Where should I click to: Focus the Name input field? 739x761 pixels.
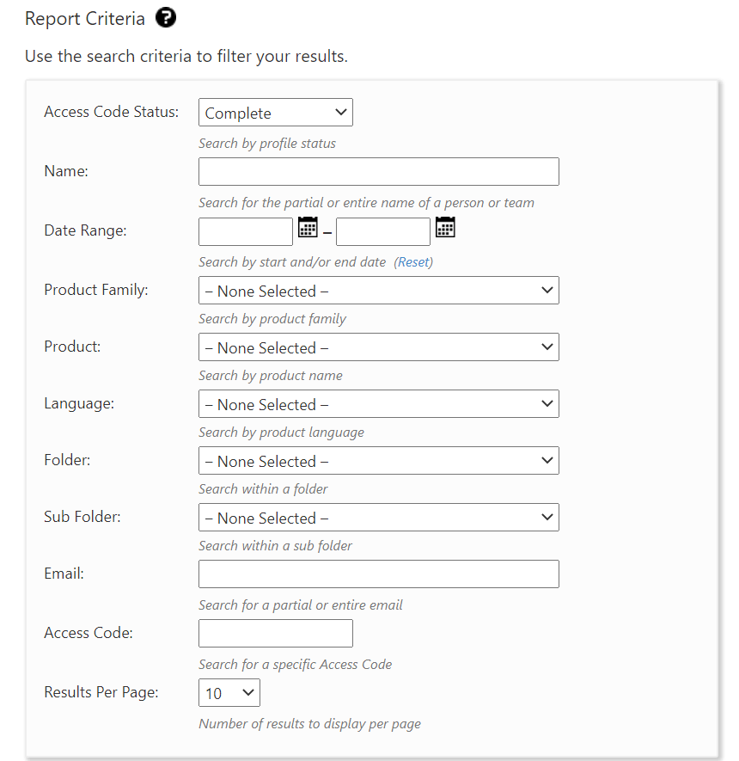pos(379,172)
